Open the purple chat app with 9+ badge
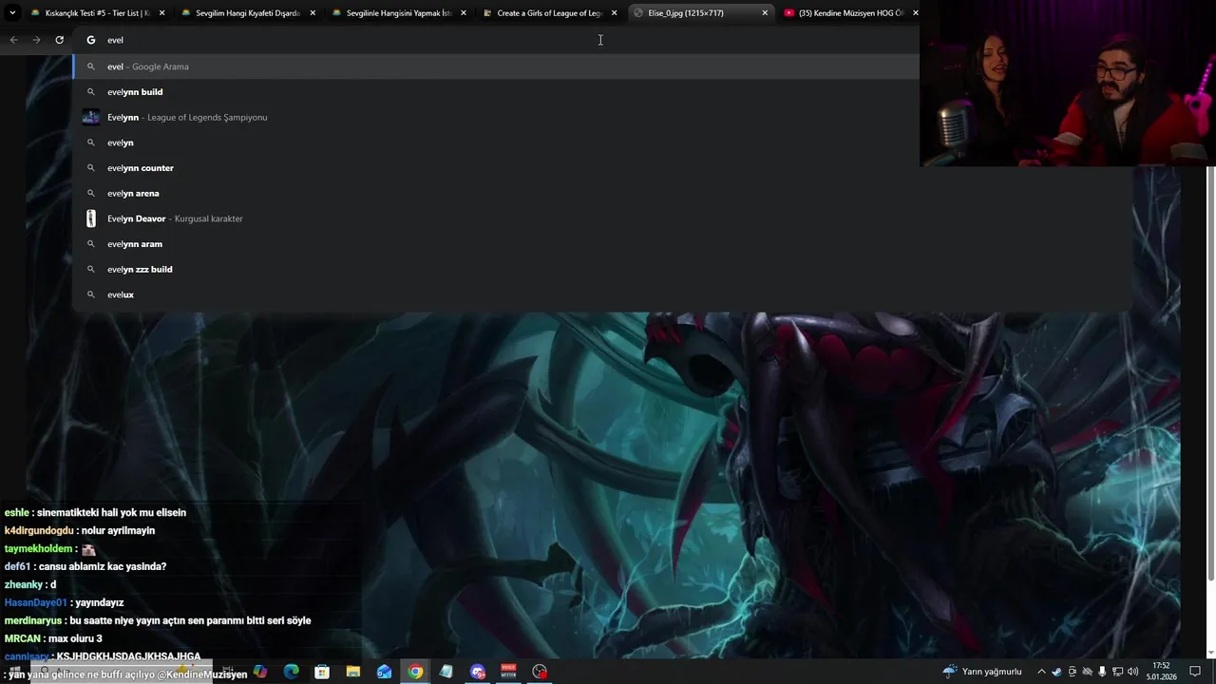This screenshot has width=1216, height=684. (x=478, y=672)
